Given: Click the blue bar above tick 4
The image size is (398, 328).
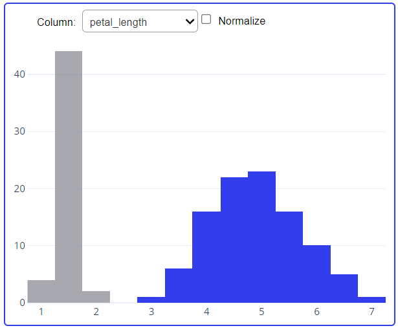Looking at the screenshot, I should [x=206, y=257].
